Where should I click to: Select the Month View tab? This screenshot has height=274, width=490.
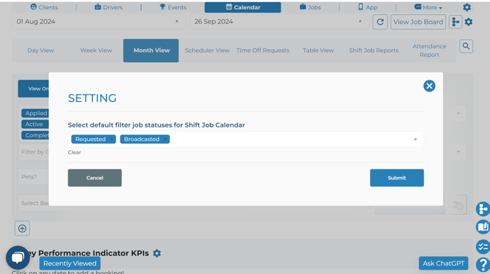click(x=151, y=51)
